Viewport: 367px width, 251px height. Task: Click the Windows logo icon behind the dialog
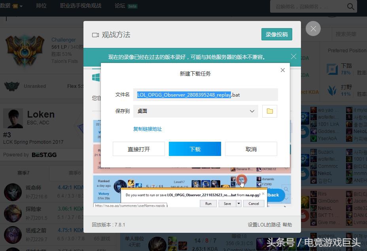[x=95, y=77]
